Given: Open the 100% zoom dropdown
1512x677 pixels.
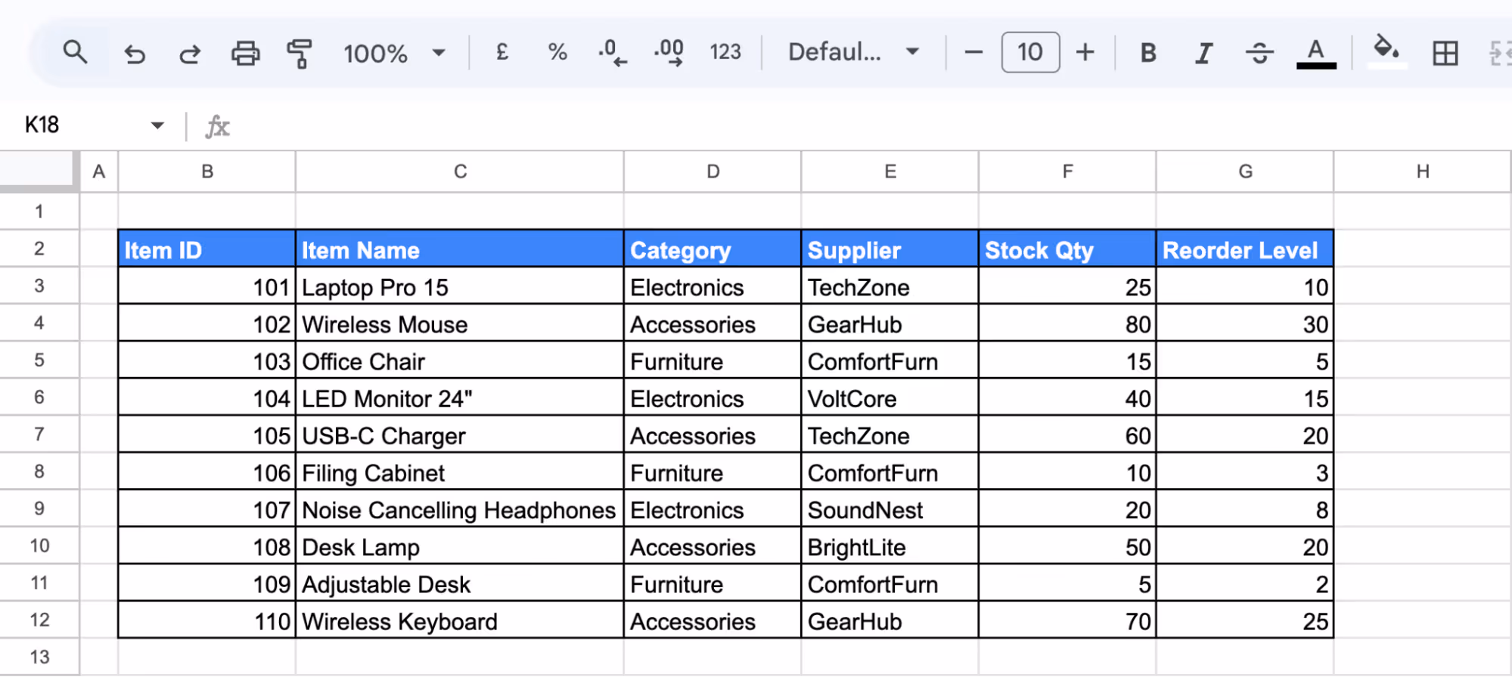Looking at the screenshot, I should (x=394, y=54).
